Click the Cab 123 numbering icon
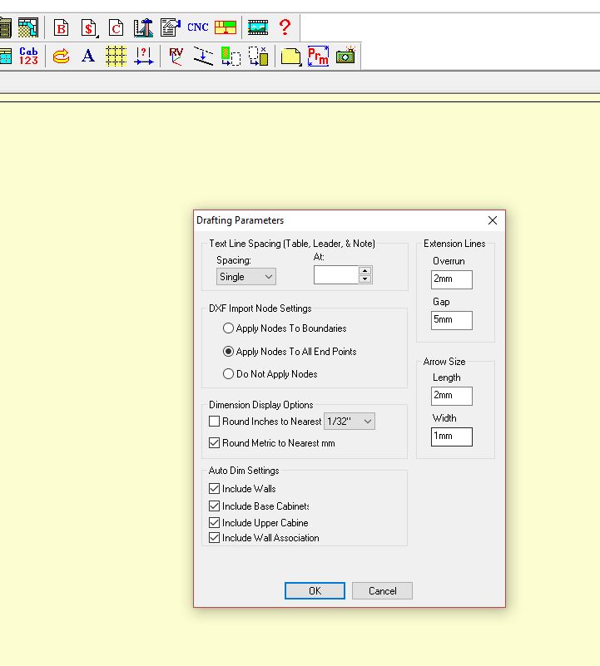This screenshot has height=666, width=600. pos(28,57)
